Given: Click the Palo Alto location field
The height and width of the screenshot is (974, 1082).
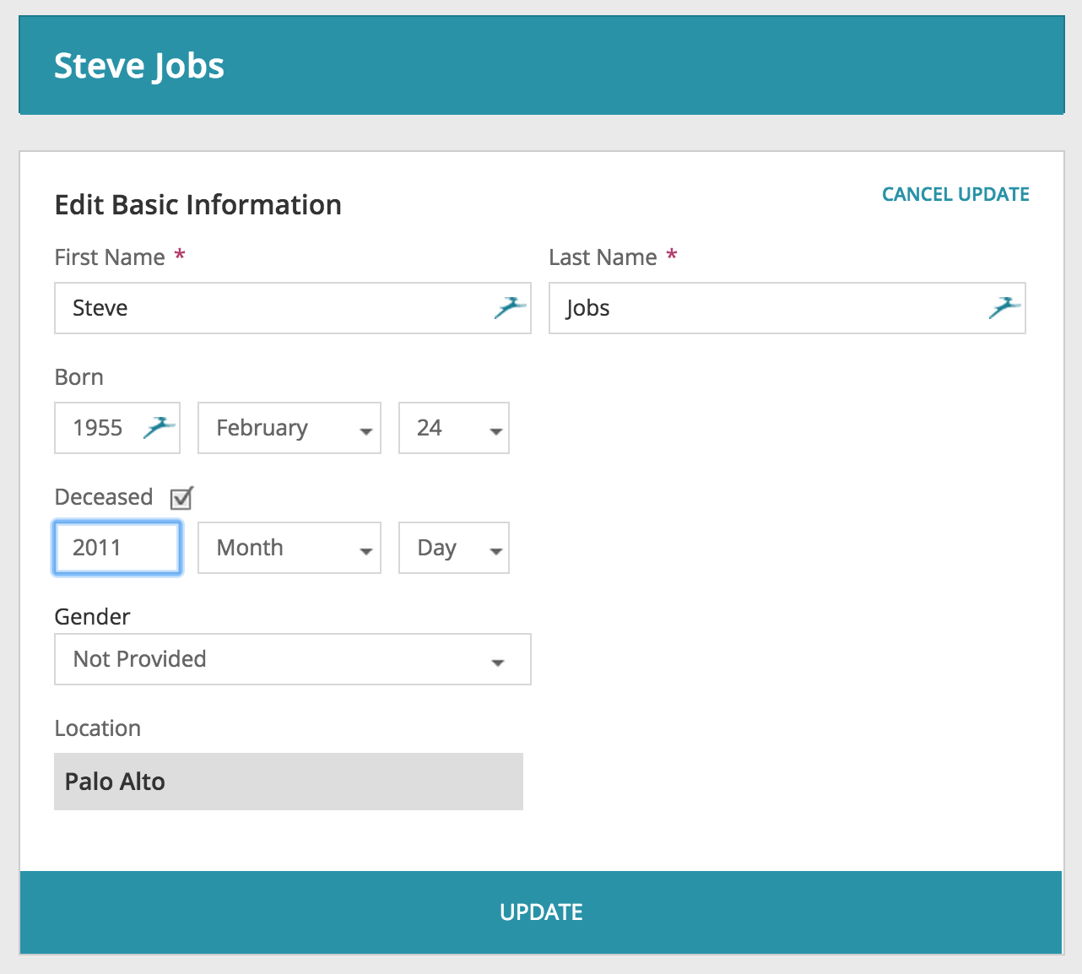Looking at the screenshot, I should (x=289, y=782).
